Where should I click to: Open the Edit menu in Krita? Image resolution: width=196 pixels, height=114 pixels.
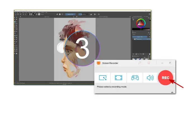click(x=17, y=12)
